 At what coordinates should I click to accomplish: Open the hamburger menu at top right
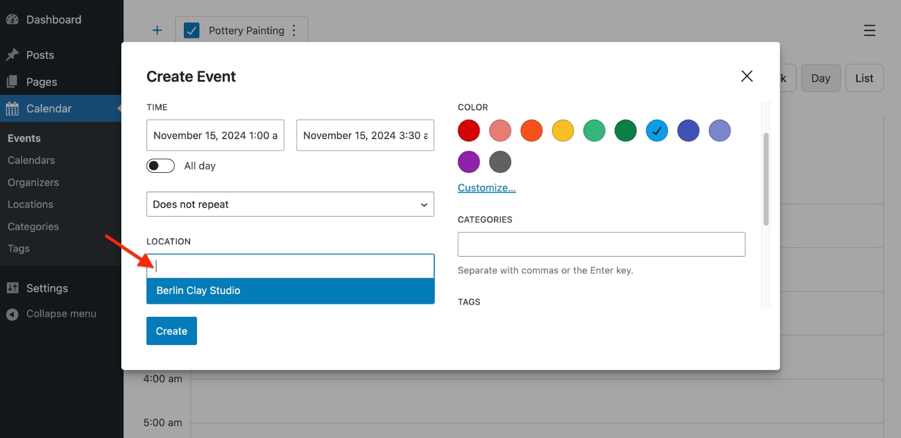(x=869, y=30)
